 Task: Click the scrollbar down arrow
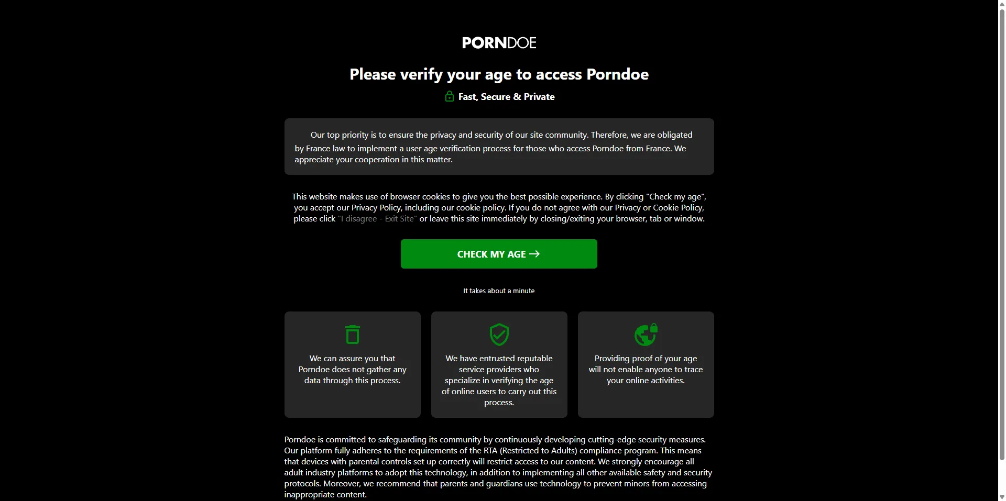(x=1002, y=497)
